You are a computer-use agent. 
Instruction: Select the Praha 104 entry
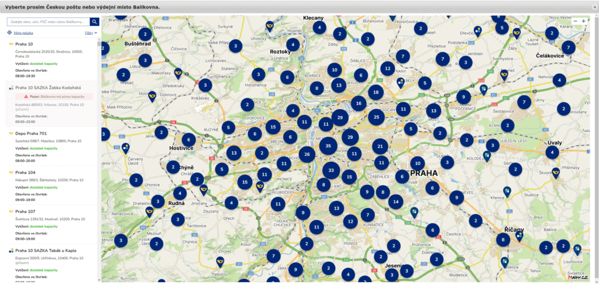51,185
